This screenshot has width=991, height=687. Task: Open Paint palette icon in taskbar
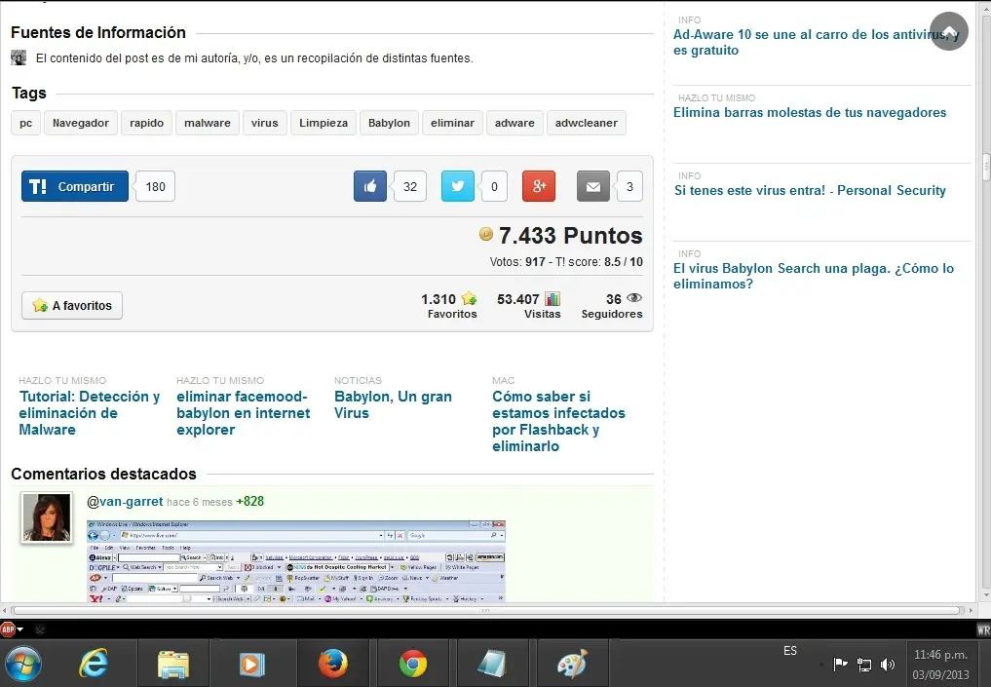[572, 664]
